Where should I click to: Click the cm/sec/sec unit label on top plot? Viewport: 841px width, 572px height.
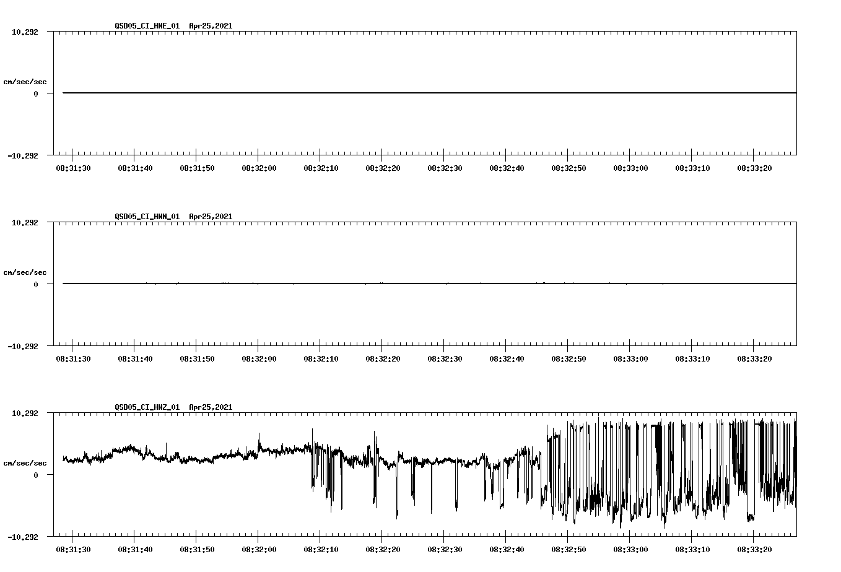click(x=26, y=81)
